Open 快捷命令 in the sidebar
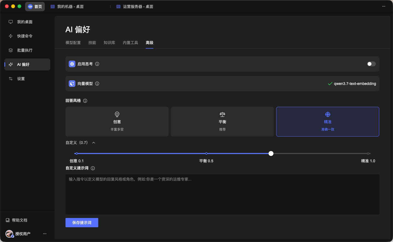Screen dimensions: 393x242 [27, 36]
